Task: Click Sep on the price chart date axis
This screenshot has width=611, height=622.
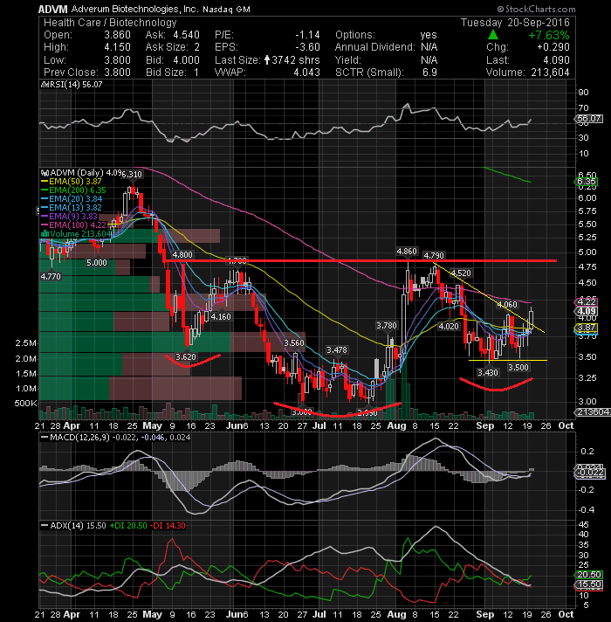Action: (484, 425)
